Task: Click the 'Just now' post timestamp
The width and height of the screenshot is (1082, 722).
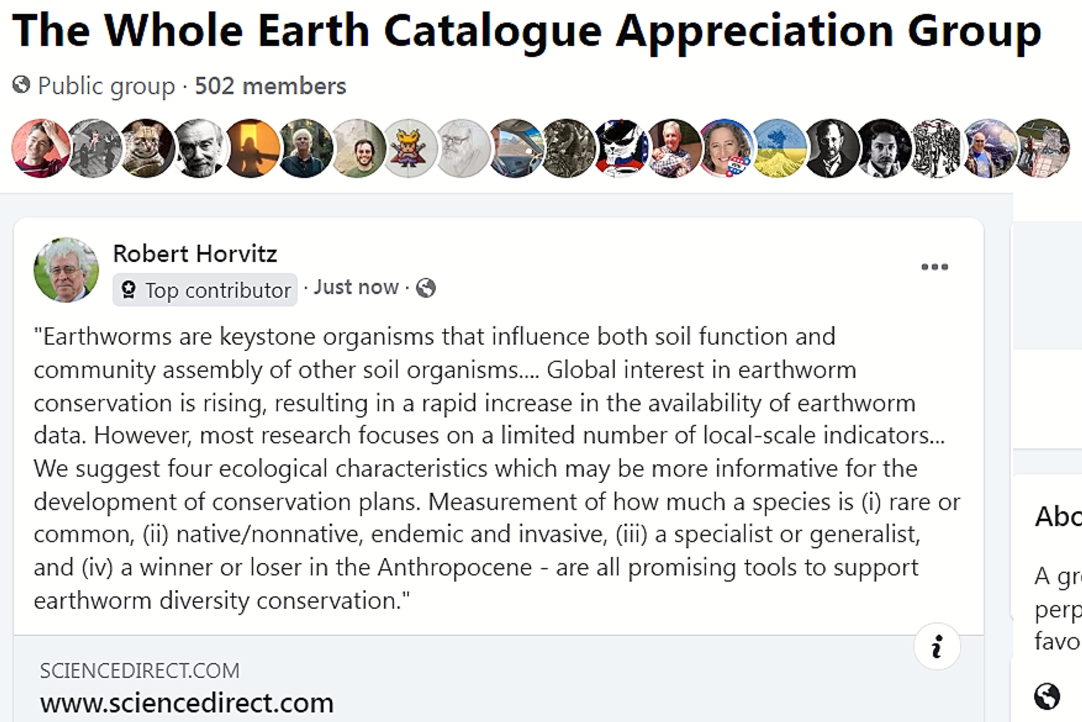Action: click(356, 287)
